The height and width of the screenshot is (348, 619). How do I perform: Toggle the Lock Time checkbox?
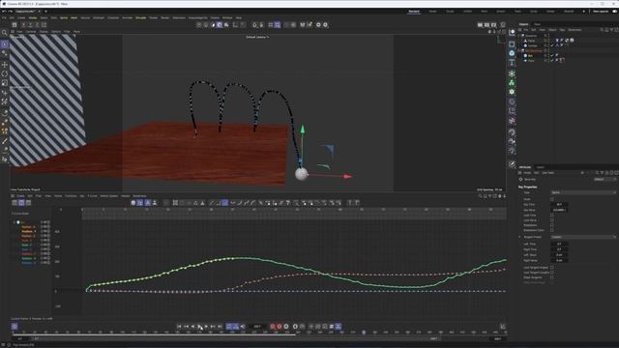(x=552, y=216)
